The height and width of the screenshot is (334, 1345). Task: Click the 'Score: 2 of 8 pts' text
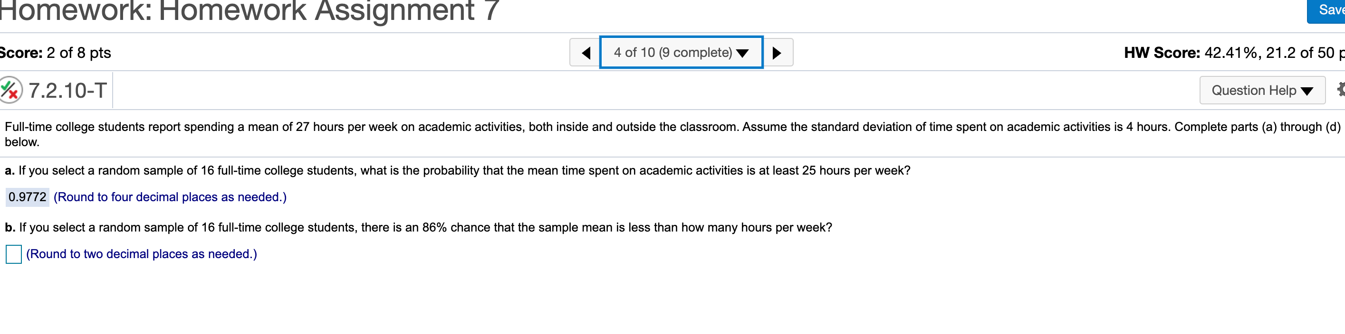point(55,53)
